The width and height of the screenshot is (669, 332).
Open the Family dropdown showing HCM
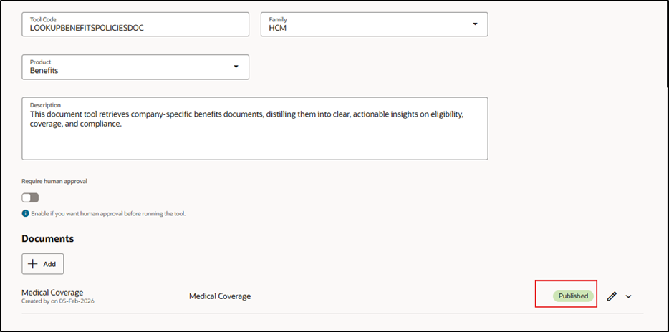point(374,24)
